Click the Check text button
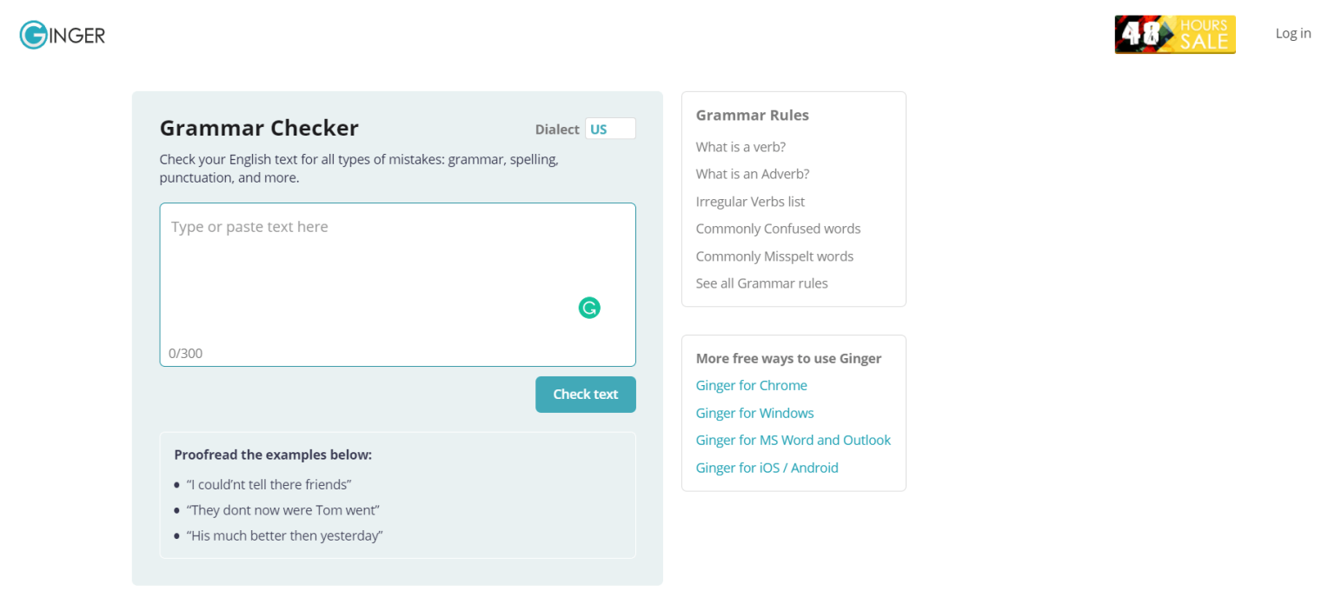 click(x=586, y=395)
